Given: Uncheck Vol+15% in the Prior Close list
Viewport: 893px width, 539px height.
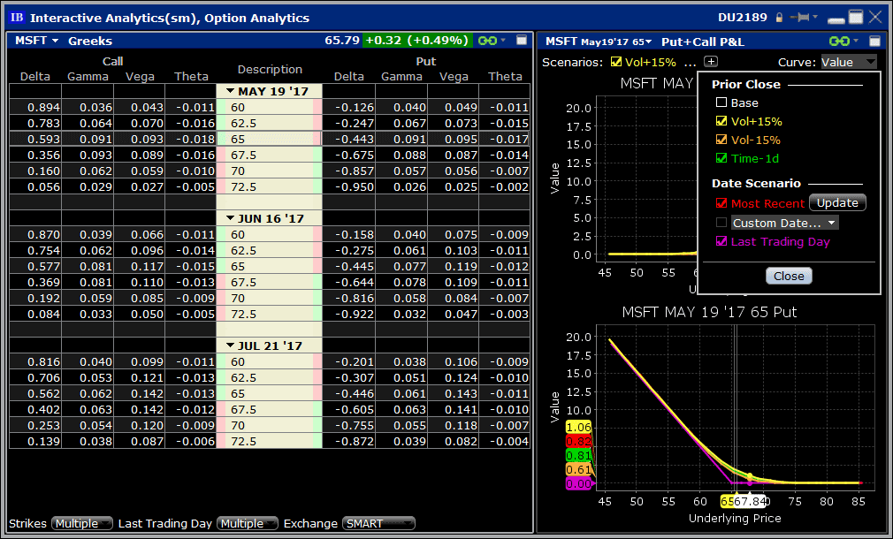Looking at the screenshot, I should [721, 121].
